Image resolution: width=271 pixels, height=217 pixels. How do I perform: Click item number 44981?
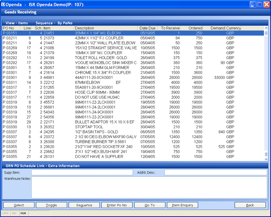pyautogui.click(x=49, y=77)
